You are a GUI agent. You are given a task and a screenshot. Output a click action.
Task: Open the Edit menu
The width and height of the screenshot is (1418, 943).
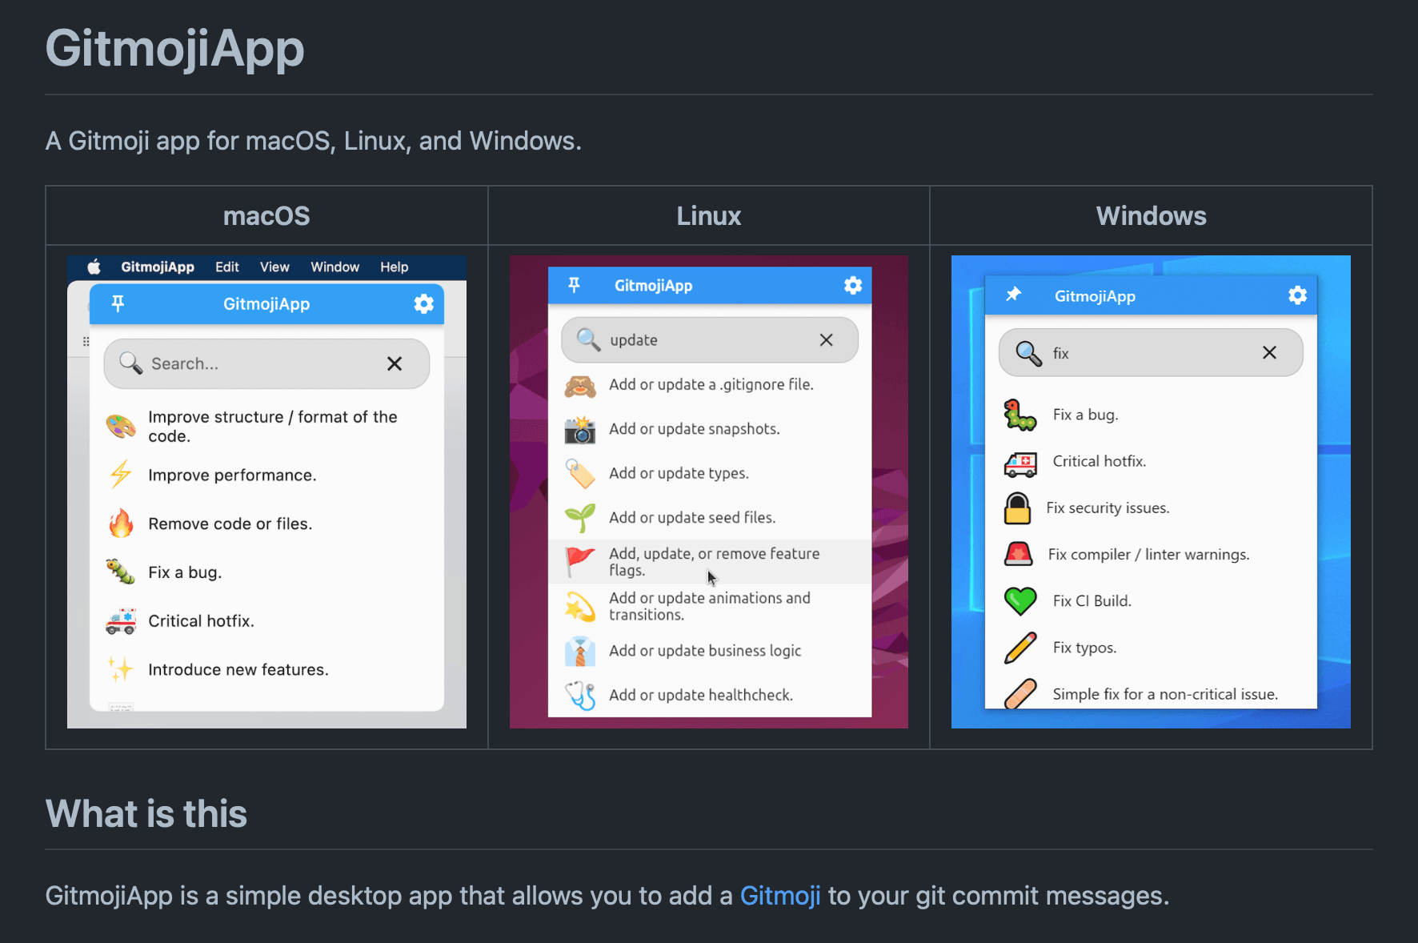[227, 267]
